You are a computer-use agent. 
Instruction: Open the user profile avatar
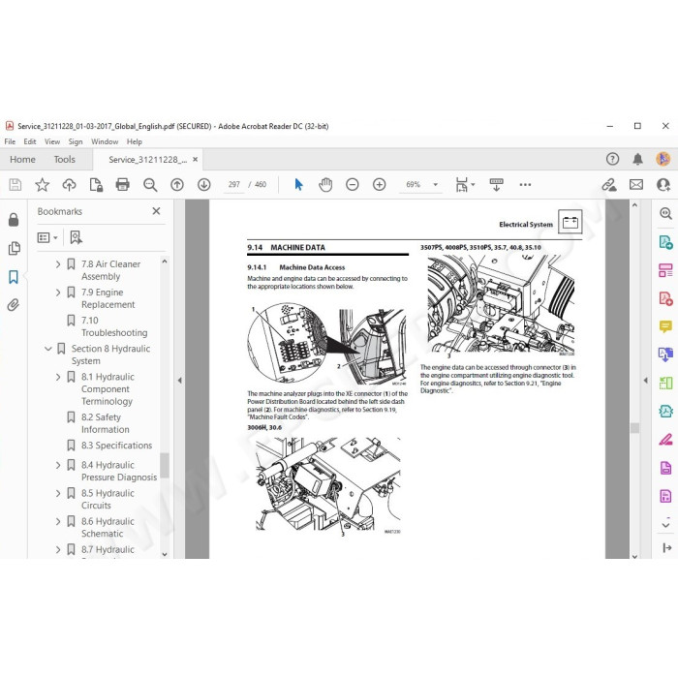coord(663,159)
